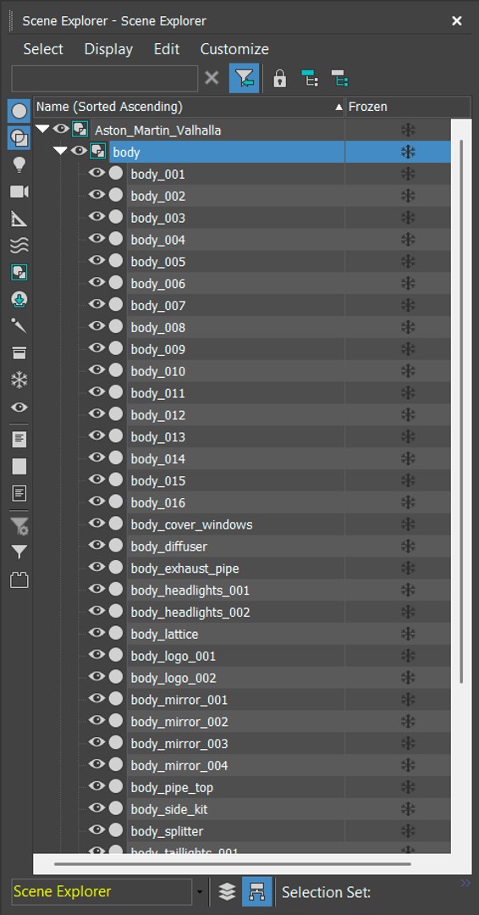Hide body_005 using its eye icon
This screenshot has height=915, width=479.
(96, 260)
